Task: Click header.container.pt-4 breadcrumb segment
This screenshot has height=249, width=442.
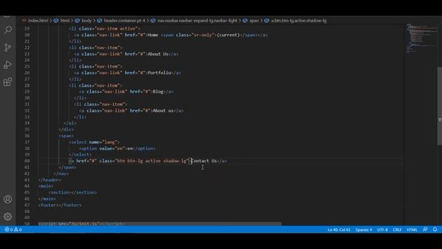Action: 124,21
